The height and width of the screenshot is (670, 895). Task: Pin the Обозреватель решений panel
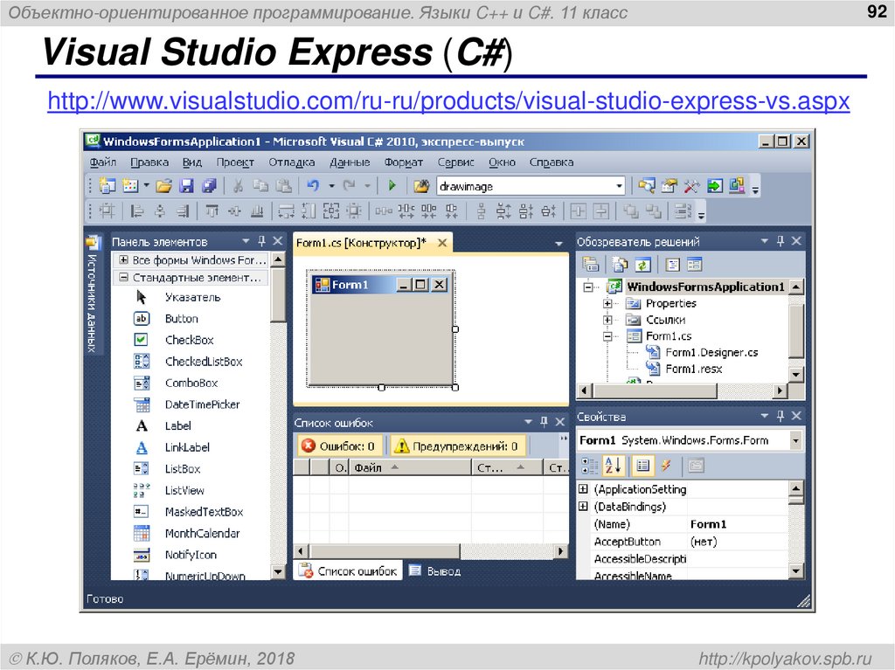[x=781, y=241]
